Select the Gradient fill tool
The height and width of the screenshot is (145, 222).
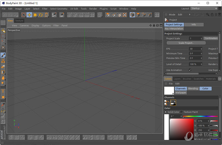point(3,72)
